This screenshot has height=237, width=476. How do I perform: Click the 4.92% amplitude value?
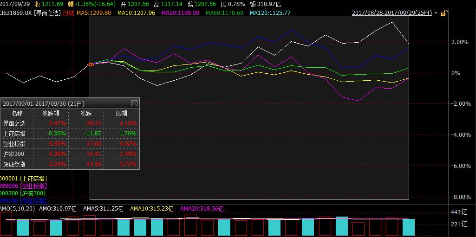coord(128,144)
